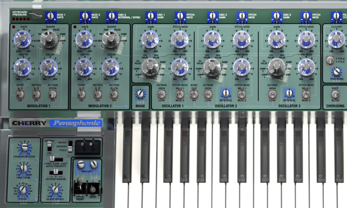The height and width of the screenshot is (208, 347).
Task: Flip the Oscillator 2 OCTAVE high/low switch
Action: point(208,94)
